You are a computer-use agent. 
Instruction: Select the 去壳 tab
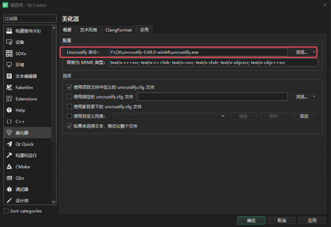tap(145, 30)
